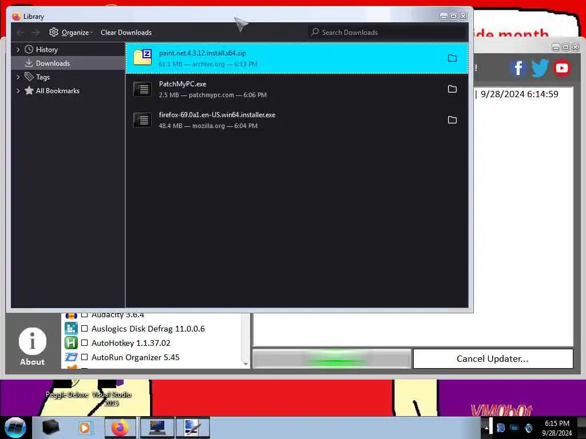Click Cancel Updater button
Screen dimensions: 586x439
tap(493, 359)
